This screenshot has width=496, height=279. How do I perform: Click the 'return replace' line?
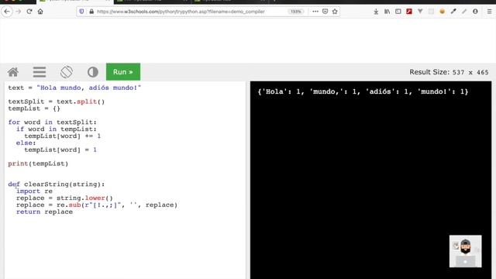point(44,212)
